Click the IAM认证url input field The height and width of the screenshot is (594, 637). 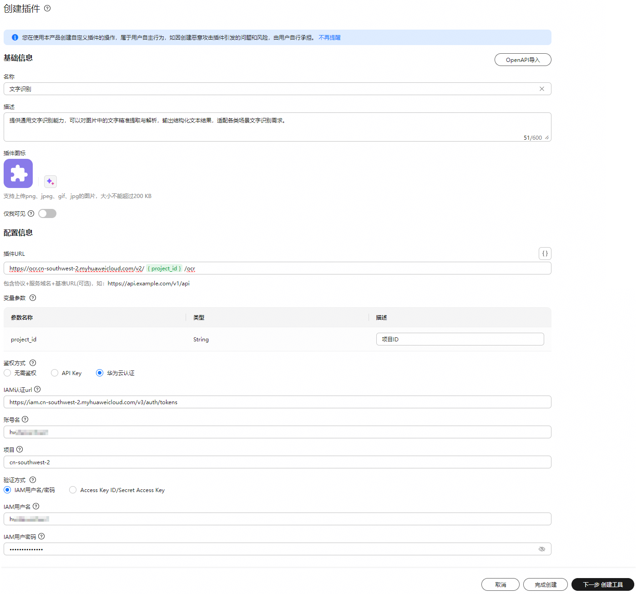click(278, 402)
